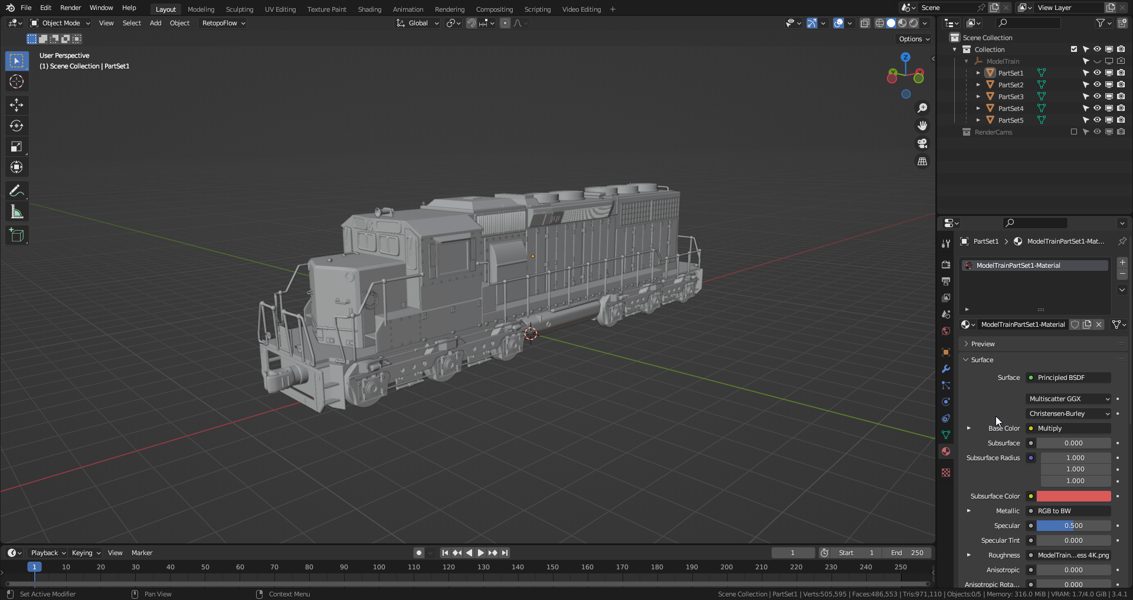The width and height of the screenshot is (1133, 600).
Task: Open the Christensen-Burley subsurface method dropdown
Action: 1067,414
